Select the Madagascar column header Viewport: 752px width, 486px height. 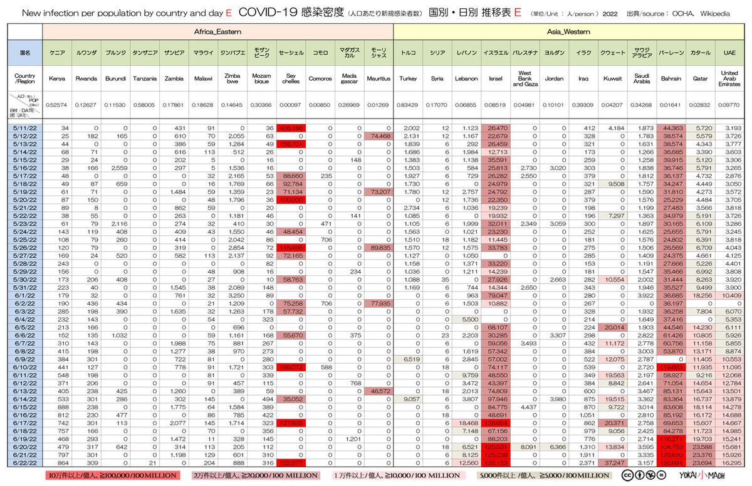[x=349, y=79]
